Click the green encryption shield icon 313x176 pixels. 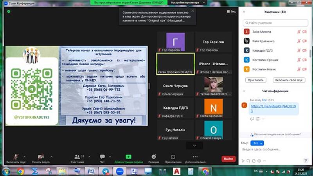coord(9,11)
